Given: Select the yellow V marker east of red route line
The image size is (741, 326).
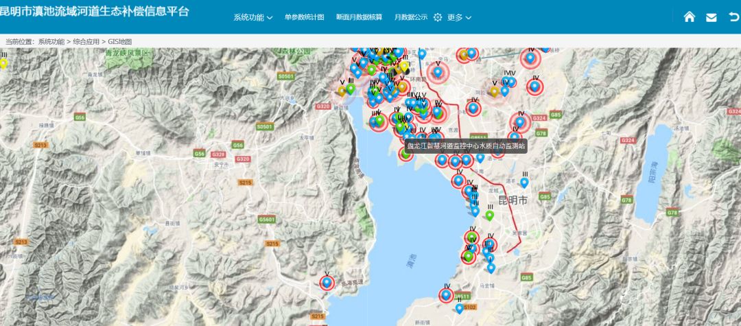Looking at the screenshot, I should (494, 91).
